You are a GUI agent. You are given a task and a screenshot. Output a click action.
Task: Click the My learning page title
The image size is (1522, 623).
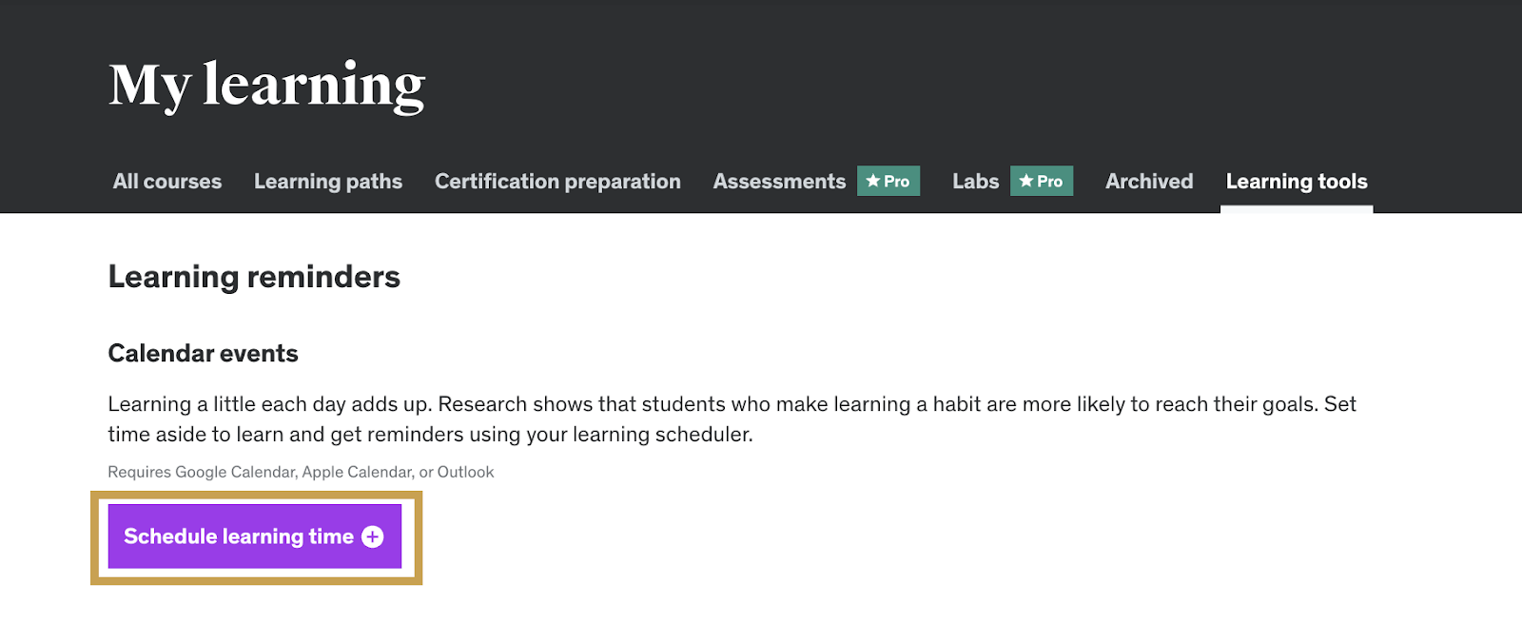coord(266,86)
